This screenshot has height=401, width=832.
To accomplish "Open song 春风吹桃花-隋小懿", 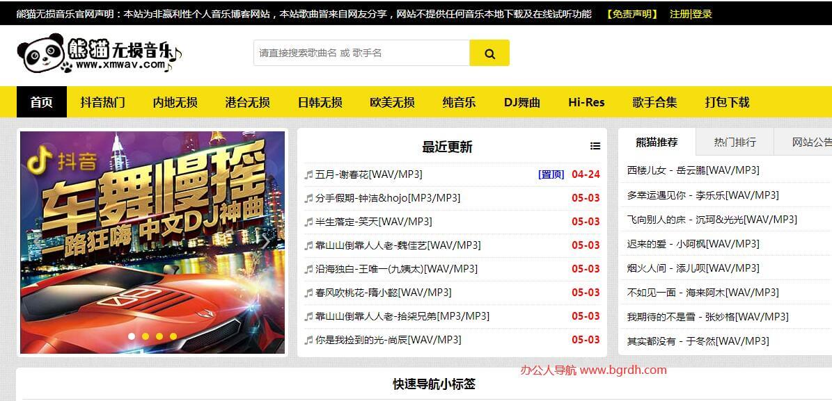I will [383, 293].
